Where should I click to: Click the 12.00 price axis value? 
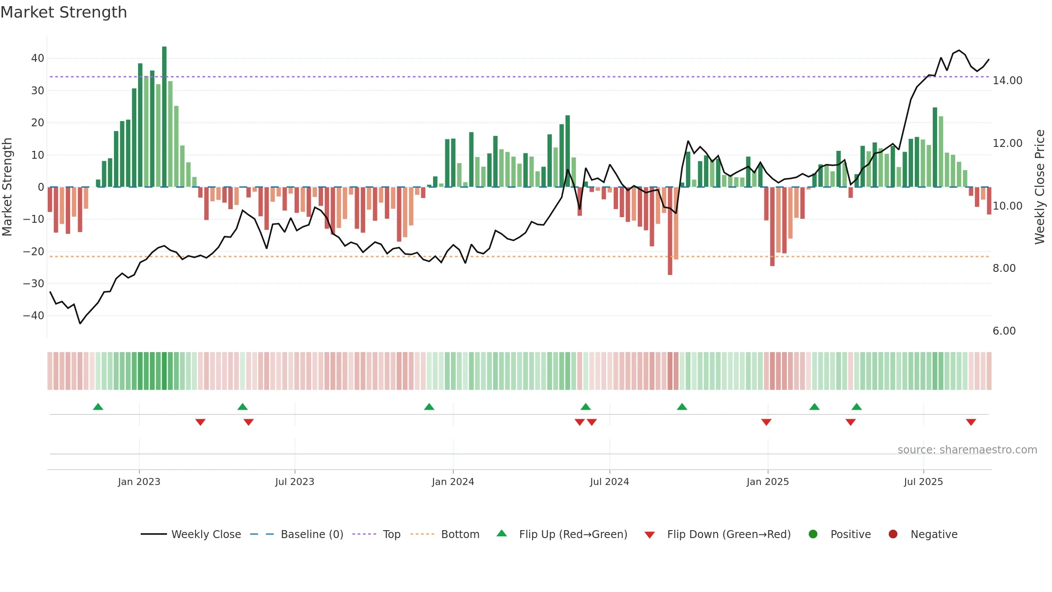pyautogui.click(x=1007, y=143)
